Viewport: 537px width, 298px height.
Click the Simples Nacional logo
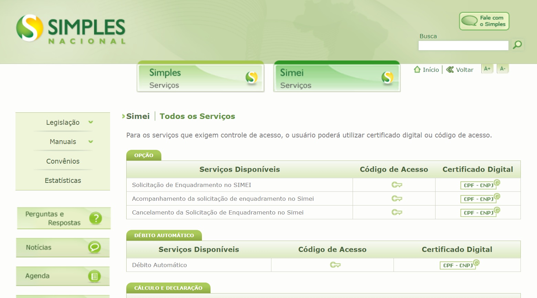(x=71, y=29)
